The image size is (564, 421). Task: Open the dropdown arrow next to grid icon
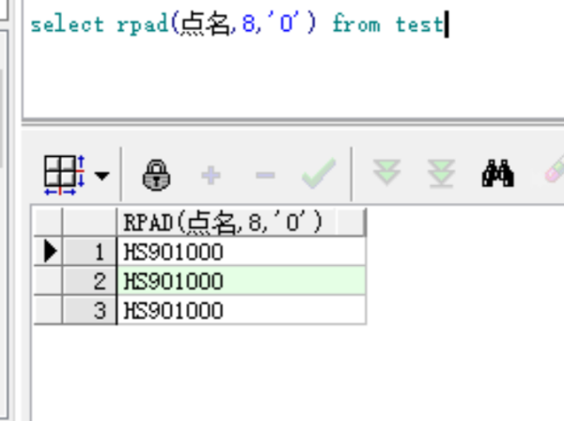coord(102,176)
